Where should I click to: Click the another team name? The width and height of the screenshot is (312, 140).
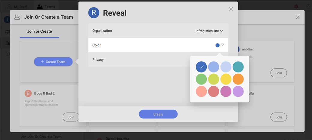(x=248, y=49)
